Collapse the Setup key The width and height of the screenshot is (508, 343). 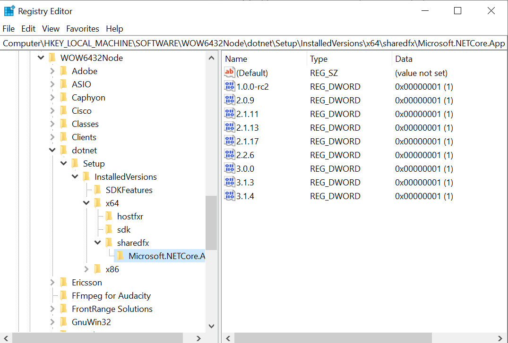[63, 163]
